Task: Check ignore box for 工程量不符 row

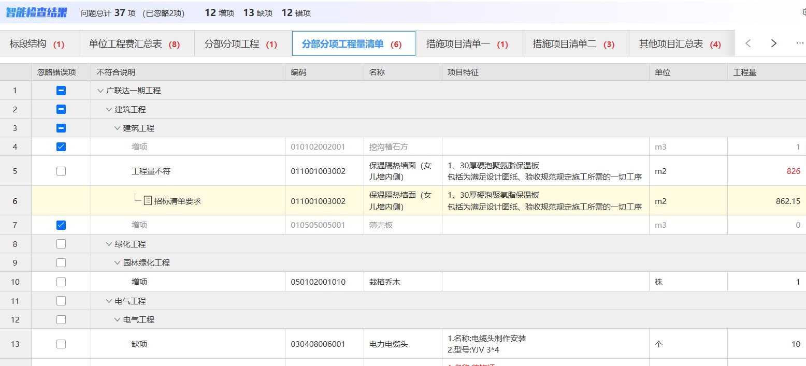Action: pos(61,171)
